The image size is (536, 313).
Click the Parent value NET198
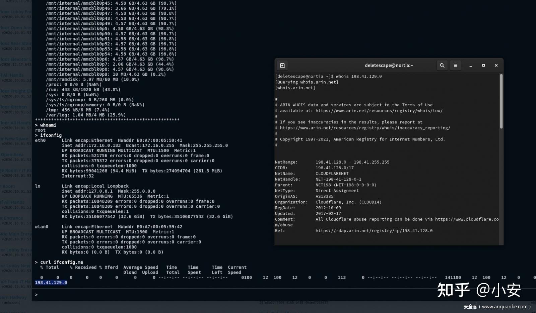click(346, 185)
